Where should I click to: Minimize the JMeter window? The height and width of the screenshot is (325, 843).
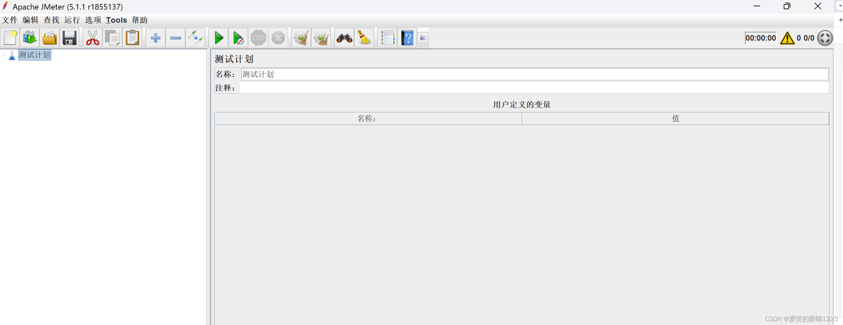(757, 6)
